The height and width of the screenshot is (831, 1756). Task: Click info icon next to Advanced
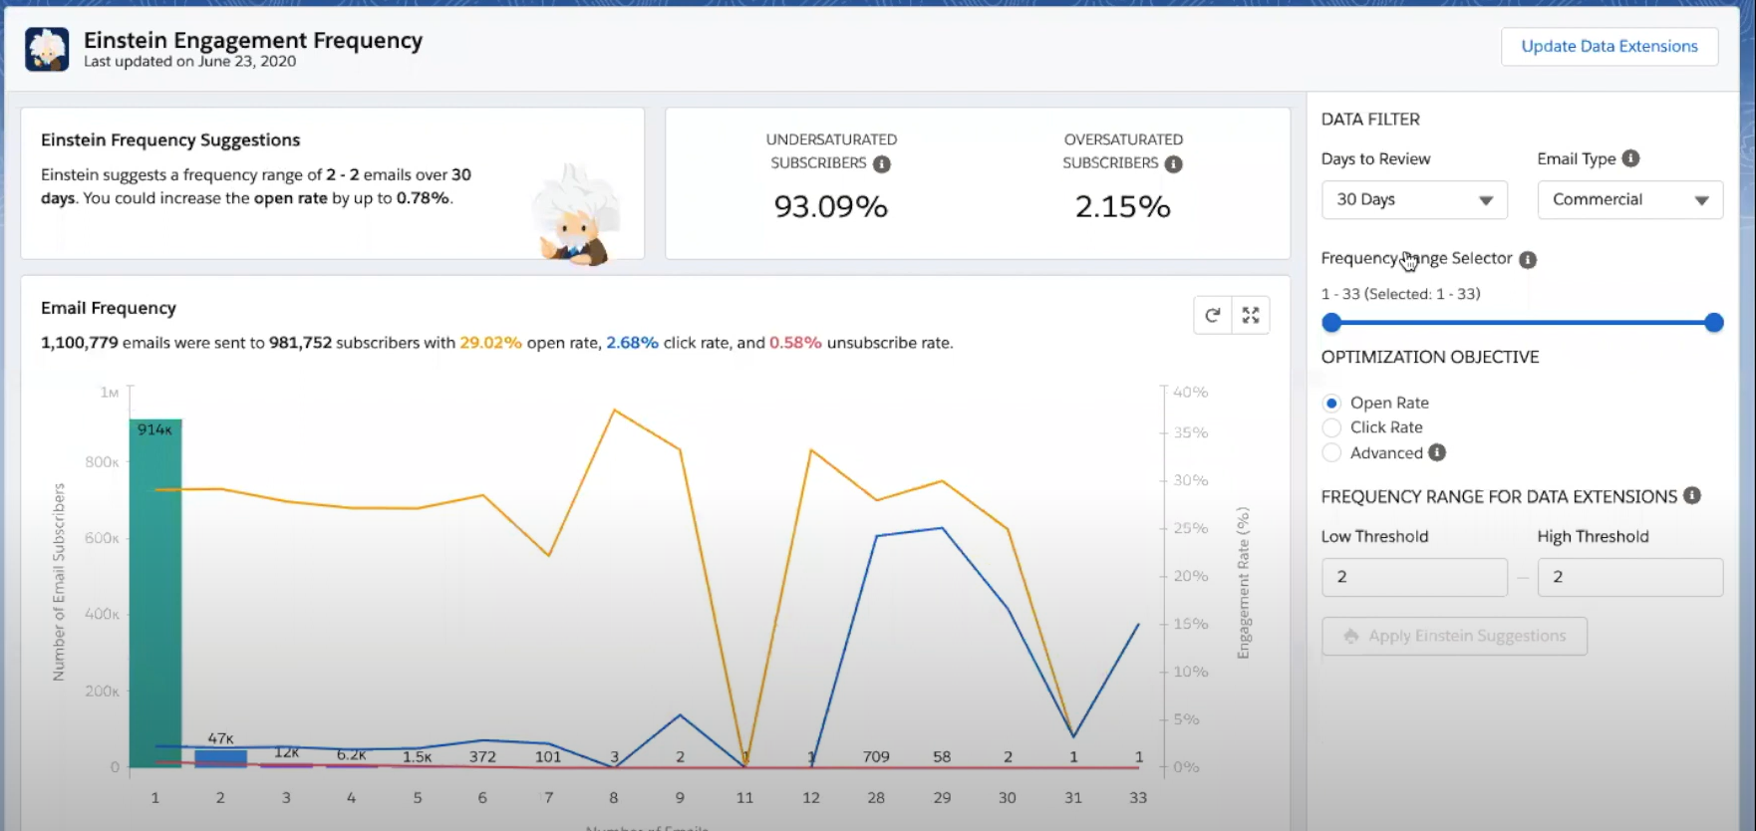click(1436, 452)
